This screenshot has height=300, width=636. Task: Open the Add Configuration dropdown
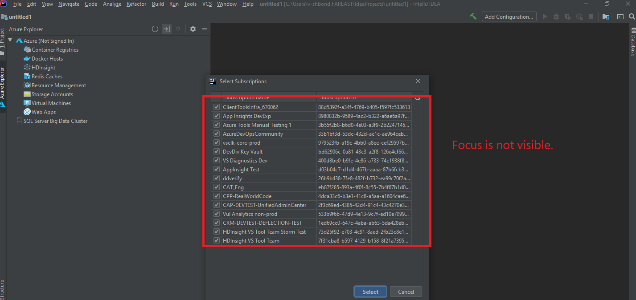pos(509,16)
